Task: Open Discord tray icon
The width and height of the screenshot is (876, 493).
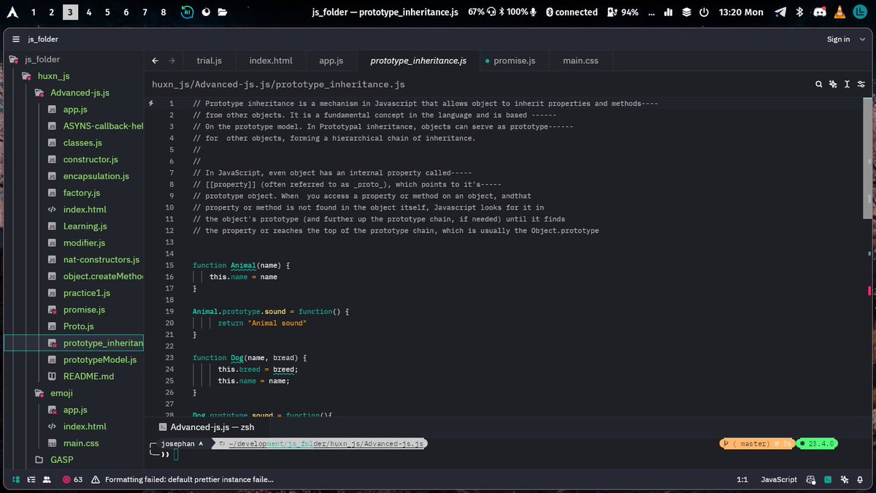Action: tap(818, 12)
